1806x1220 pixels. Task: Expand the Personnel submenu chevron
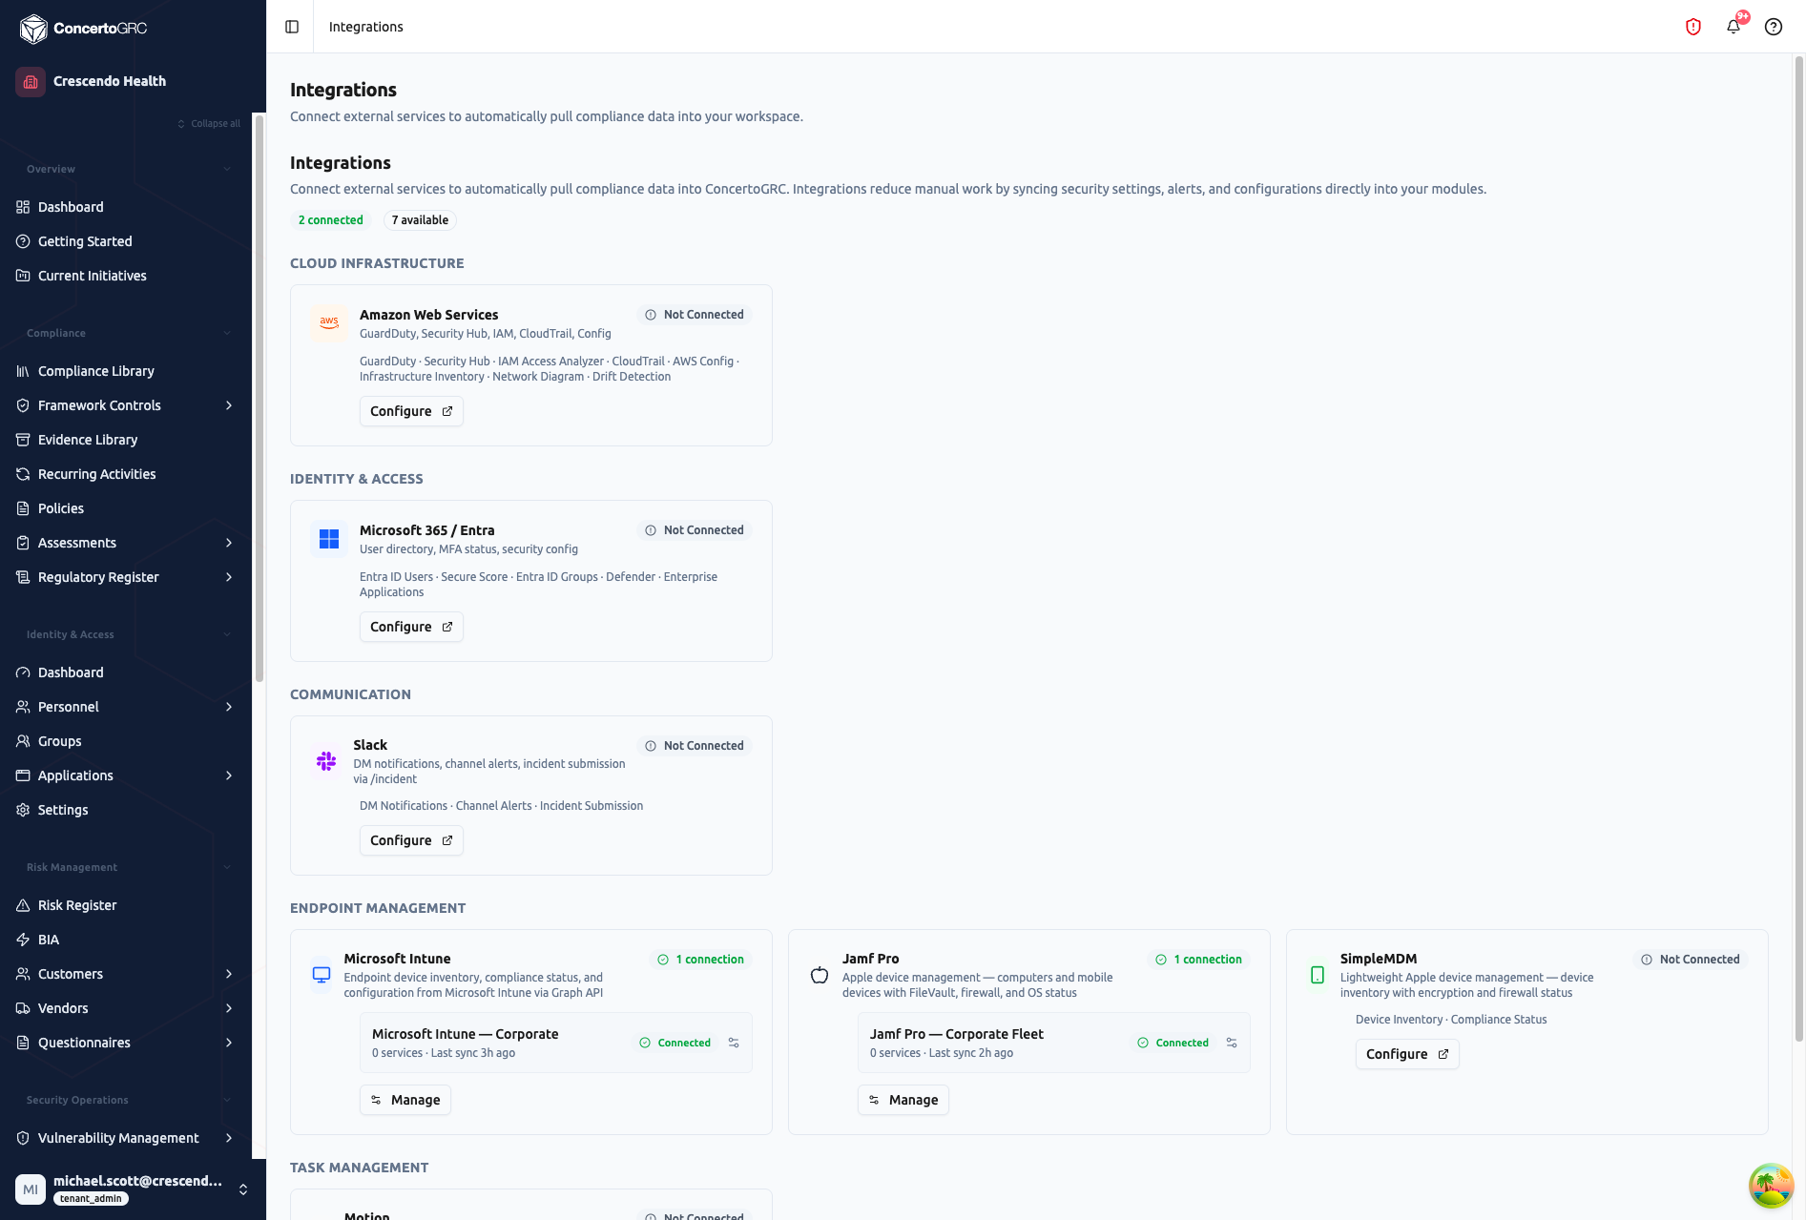(229, 707)
